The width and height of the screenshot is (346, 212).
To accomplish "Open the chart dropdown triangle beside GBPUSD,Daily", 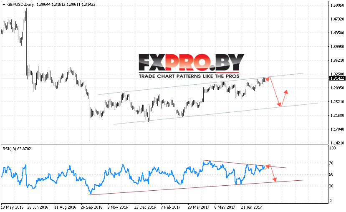I will [x=4, y=5].
